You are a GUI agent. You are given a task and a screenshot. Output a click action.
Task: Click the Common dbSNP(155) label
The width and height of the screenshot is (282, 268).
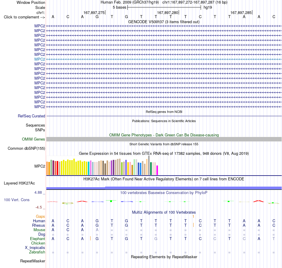tap(26, 149)
